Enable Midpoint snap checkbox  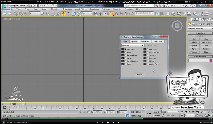point(148,61)
